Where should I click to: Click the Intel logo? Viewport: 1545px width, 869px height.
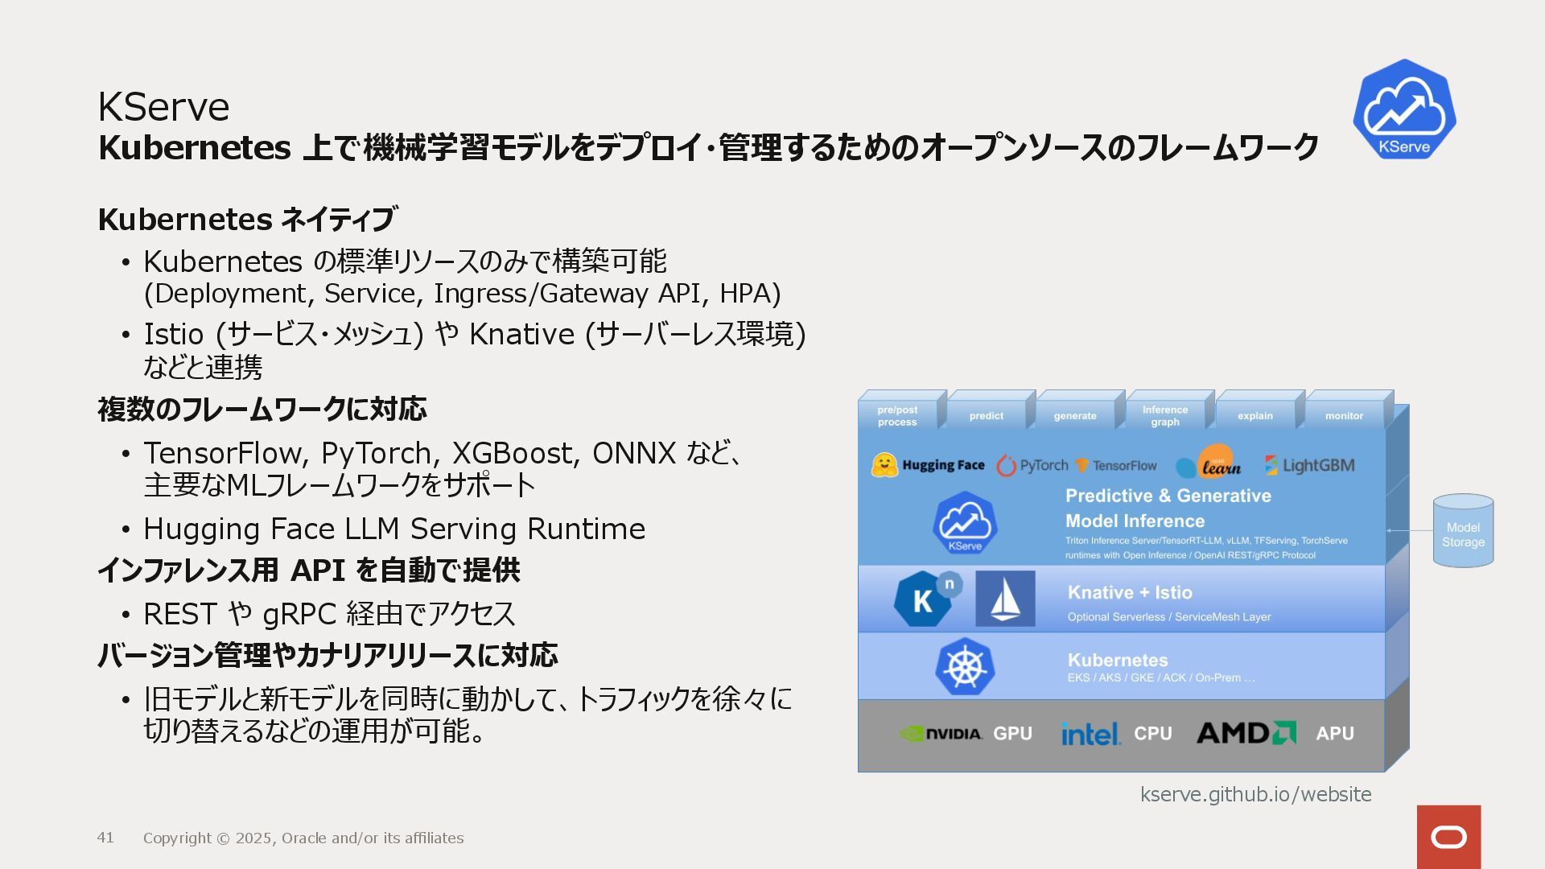(1090, 734)
